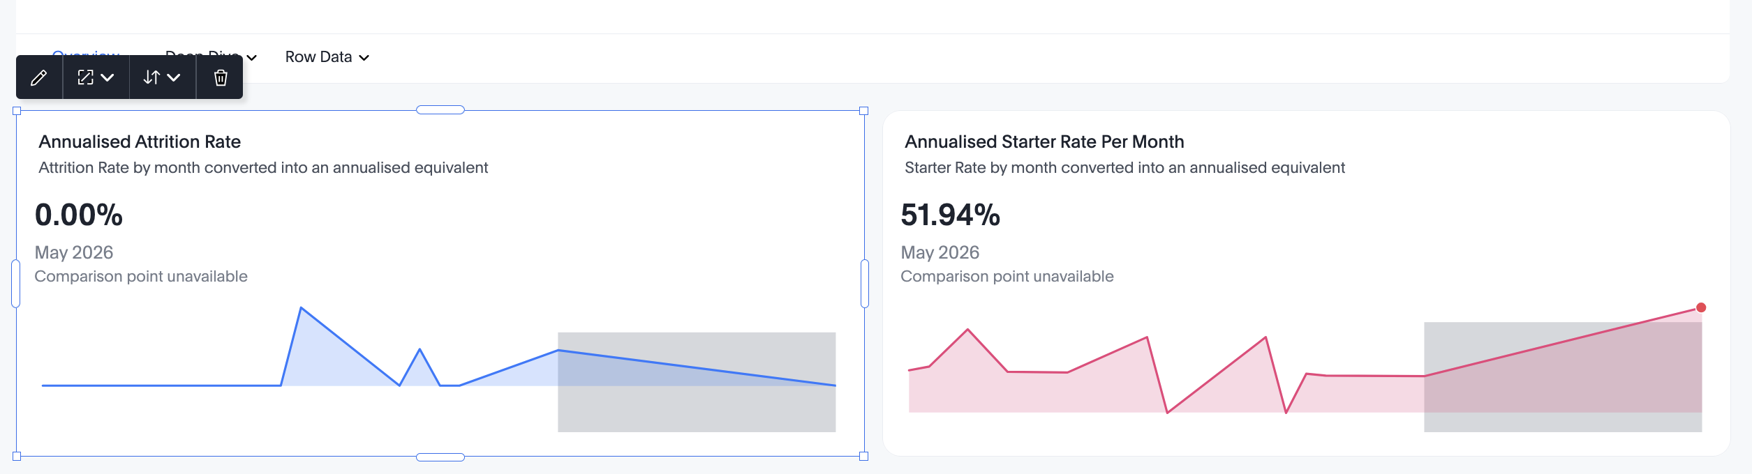Screen dimensions: 1752x474
Task: Select the top-left corner handle of the tile
Action: click(17, 111)
